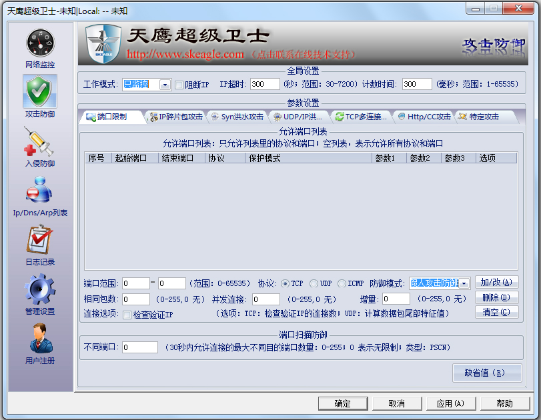The width and height of the screenshot is (541, 420).
Task: Click the 删除(D) button
Action: [496, 297]
